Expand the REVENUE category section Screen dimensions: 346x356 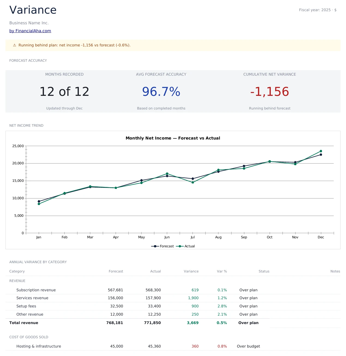(x=17, y=281)
